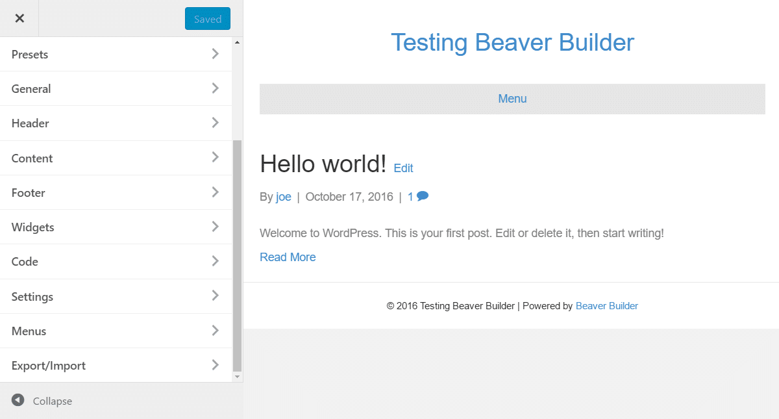Click the Collapse arrow icon
This screenshot has height=419, width=779.
pyautogui.click(x=18, y=400)
